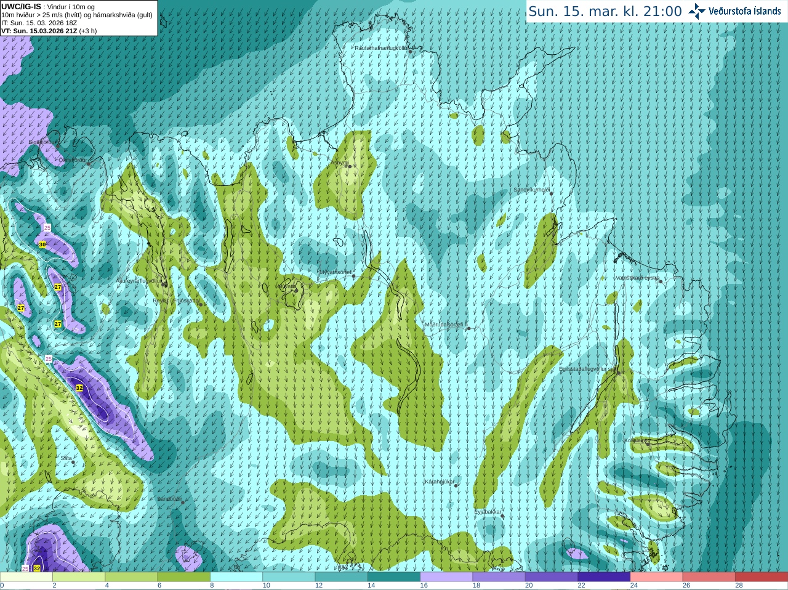
Task: Click the 2–4 m/s light green legend swatch
Action: point(79,577)
